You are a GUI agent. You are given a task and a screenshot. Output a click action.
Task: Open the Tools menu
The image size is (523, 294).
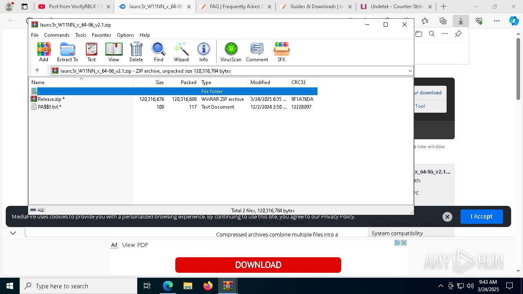pos(80,35)
